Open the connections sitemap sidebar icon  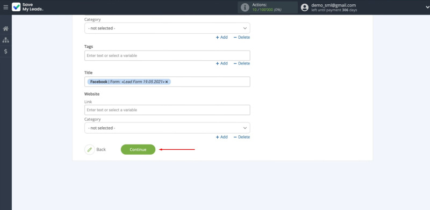tap(6, 40)
